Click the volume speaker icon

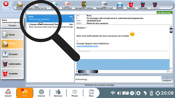(x=119, y=93)
